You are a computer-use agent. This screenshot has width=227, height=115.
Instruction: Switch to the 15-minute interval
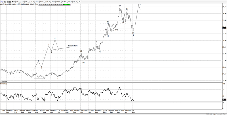pyautogui.click(x=35, y=2)
